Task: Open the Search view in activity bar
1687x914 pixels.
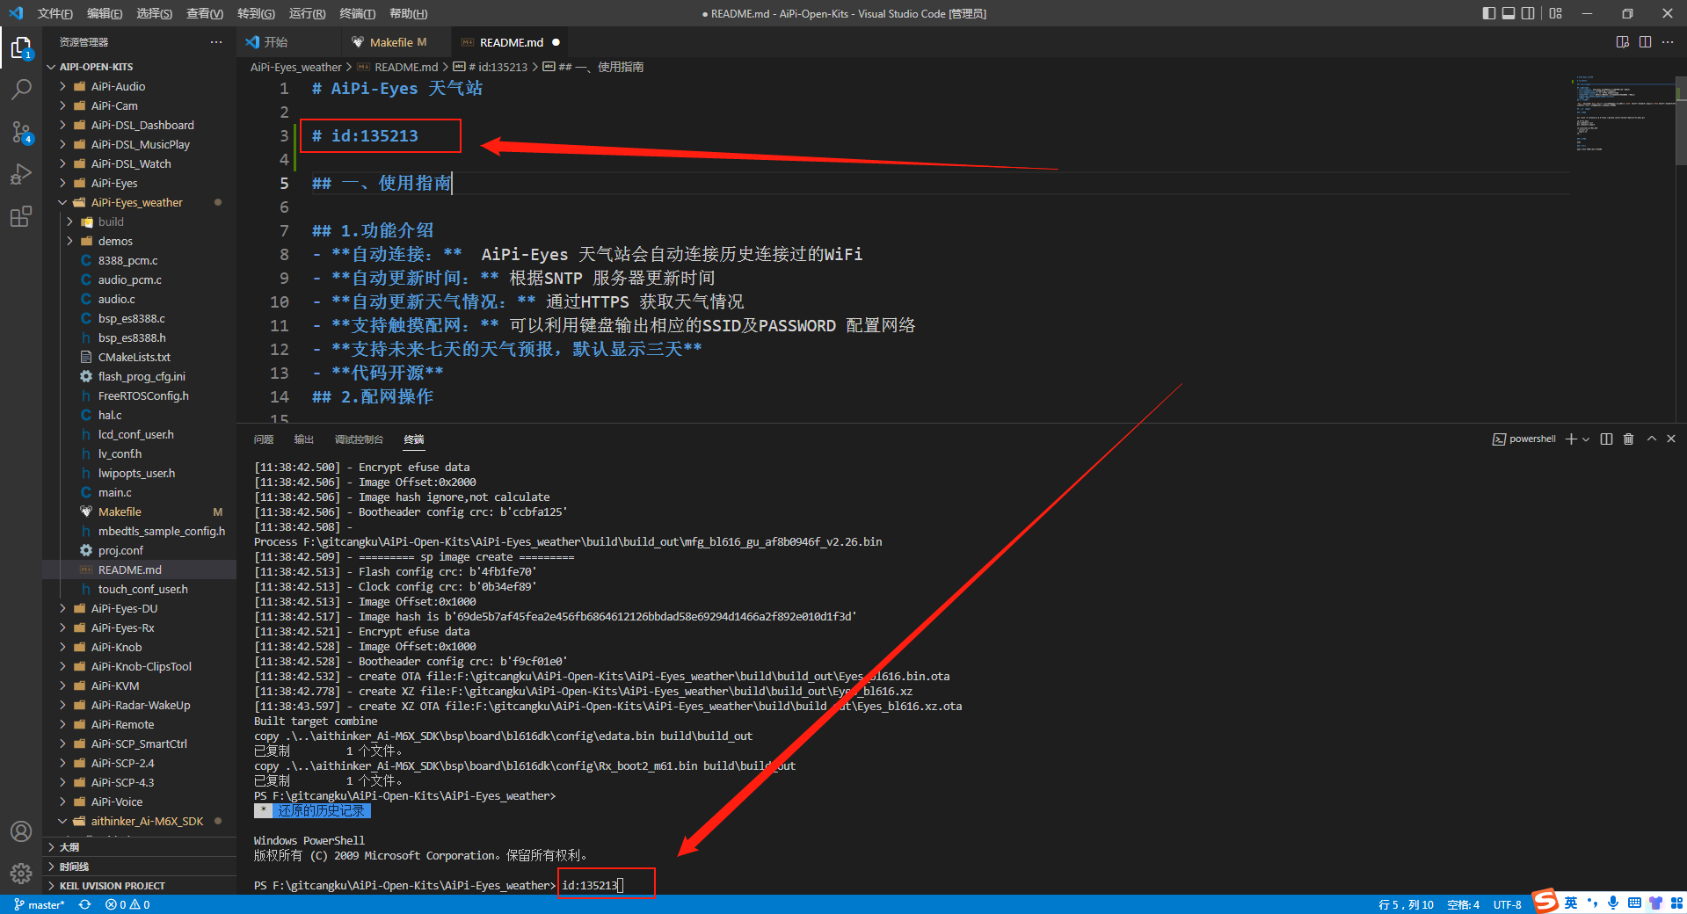Action: [21, 90]
